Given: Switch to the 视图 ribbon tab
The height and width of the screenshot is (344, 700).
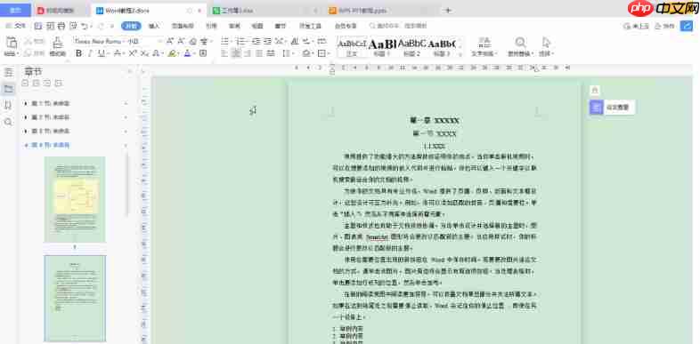Looking at the screenshot, I should click(257, 27).
